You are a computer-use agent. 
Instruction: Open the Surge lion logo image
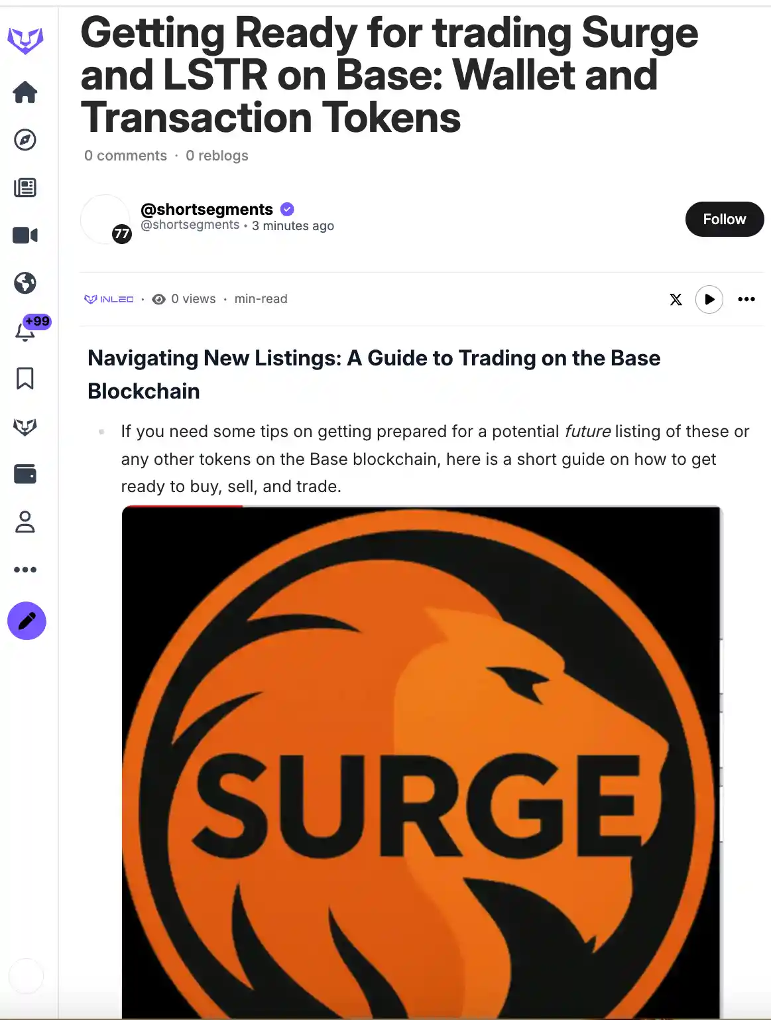pyautogui.click(x=422, y=763)
